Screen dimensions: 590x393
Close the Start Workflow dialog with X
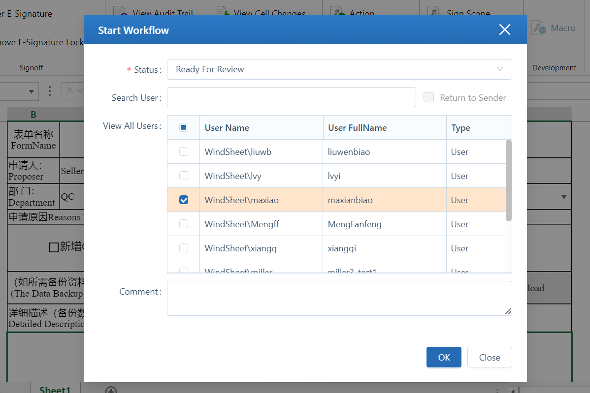pos(504,30)
